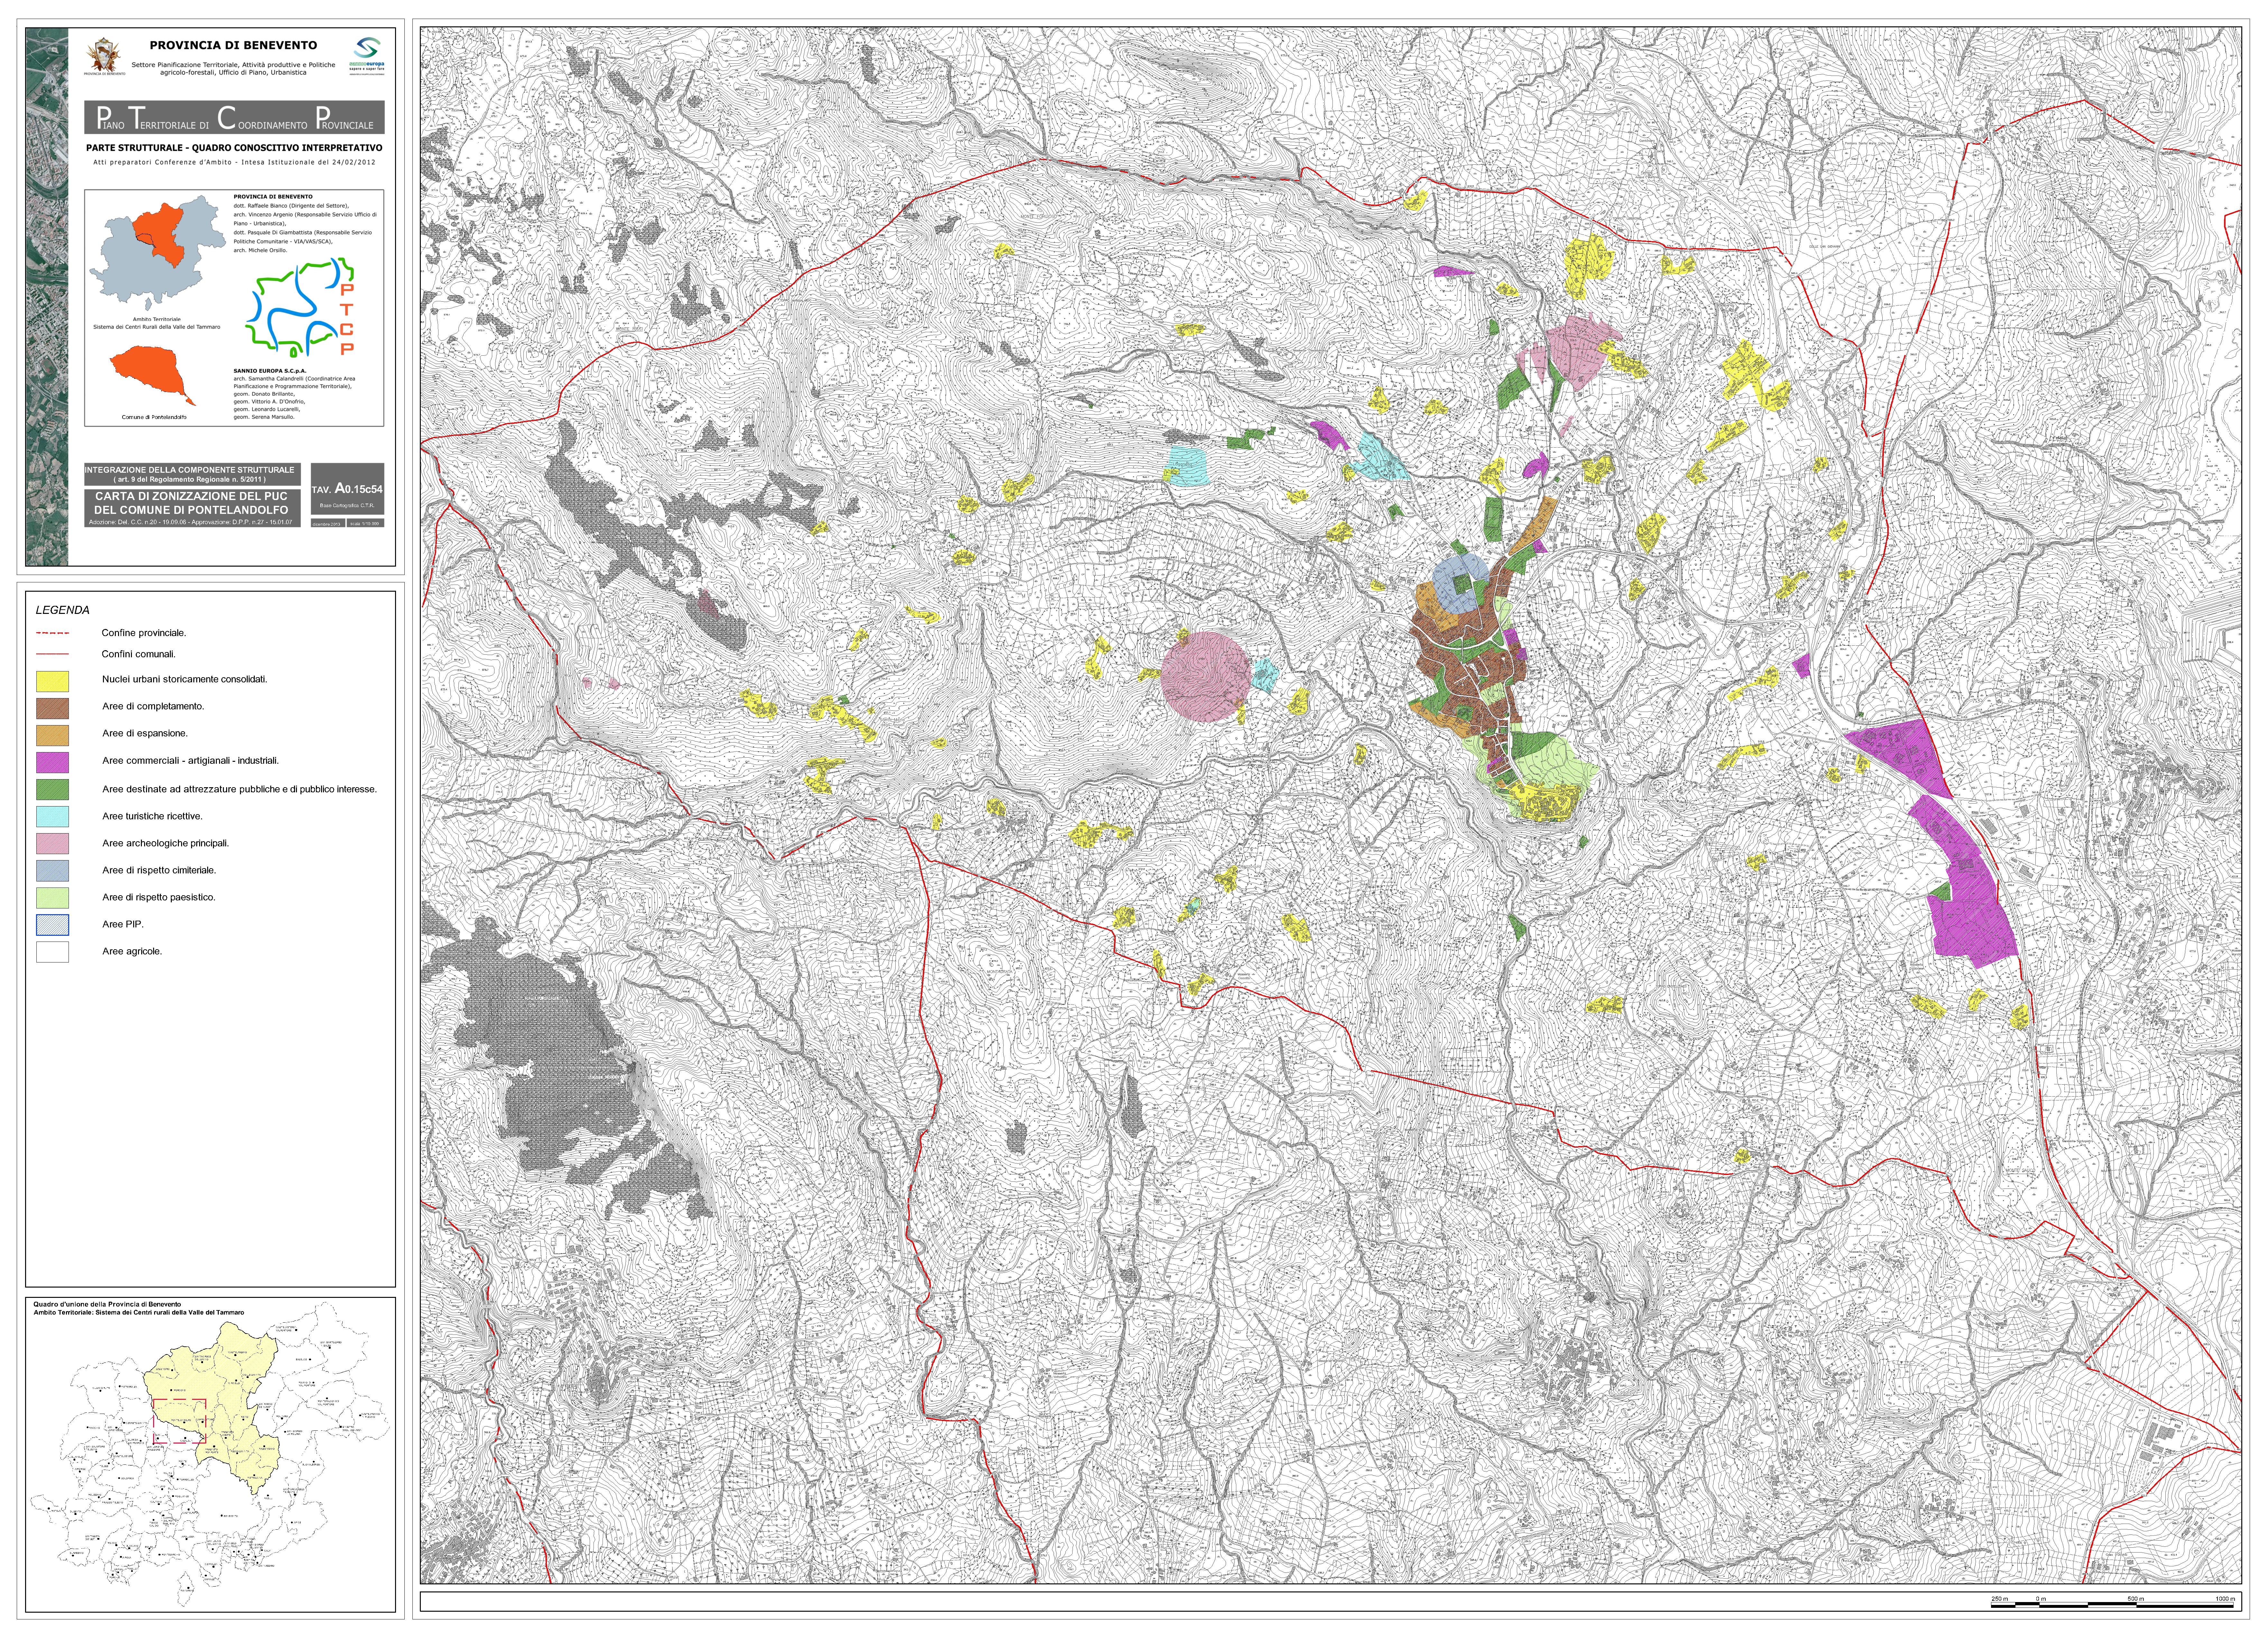Click 'Sistema dei Centri Rurali della Valle del Tammaro' caption
Image resolution: width=2268 pixels, height=1640 pixels.
tap(157, 327)
